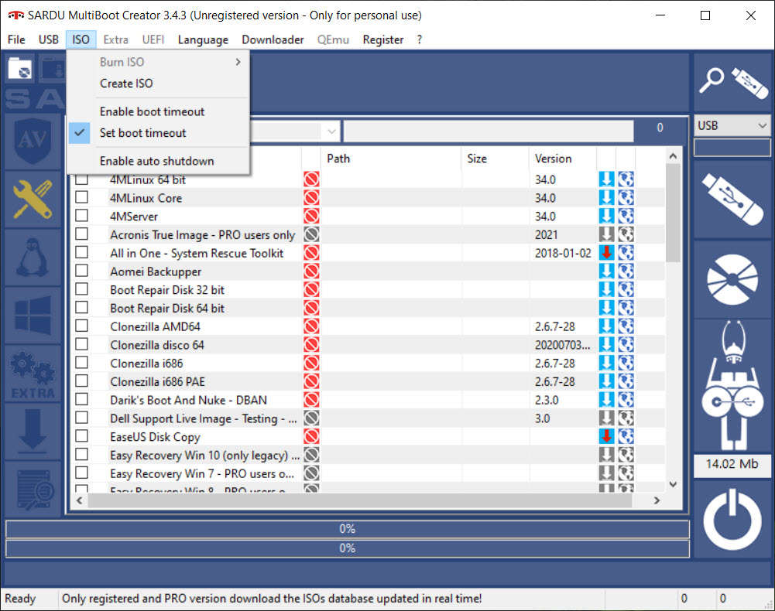Download All in One System Rescue Toolkit

(606, 253)
